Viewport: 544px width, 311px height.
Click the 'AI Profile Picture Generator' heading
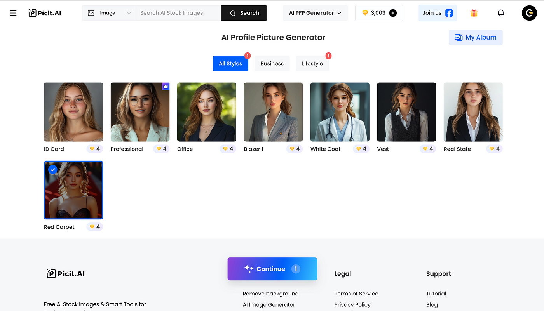[x=273, y=38]
